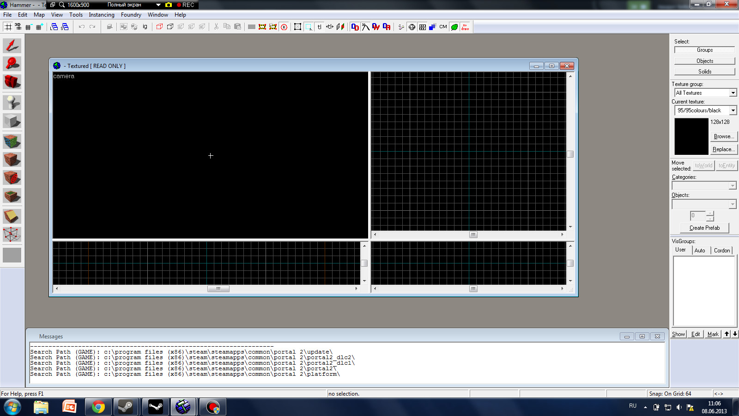The width and height of the screenshot is (739, 416).
Task: Select the Block tool gray cube
Action: (12, 121)
